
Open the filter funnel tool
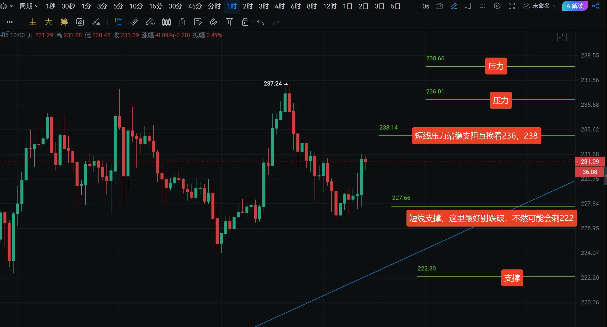pyautogui.click(x=229, y=22)
